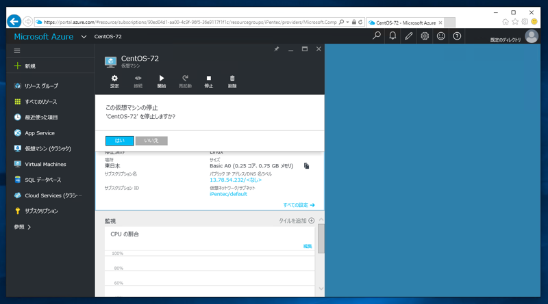Click browser home icon
This screenshot has height=304, width=548.
(x=506, y=22)
